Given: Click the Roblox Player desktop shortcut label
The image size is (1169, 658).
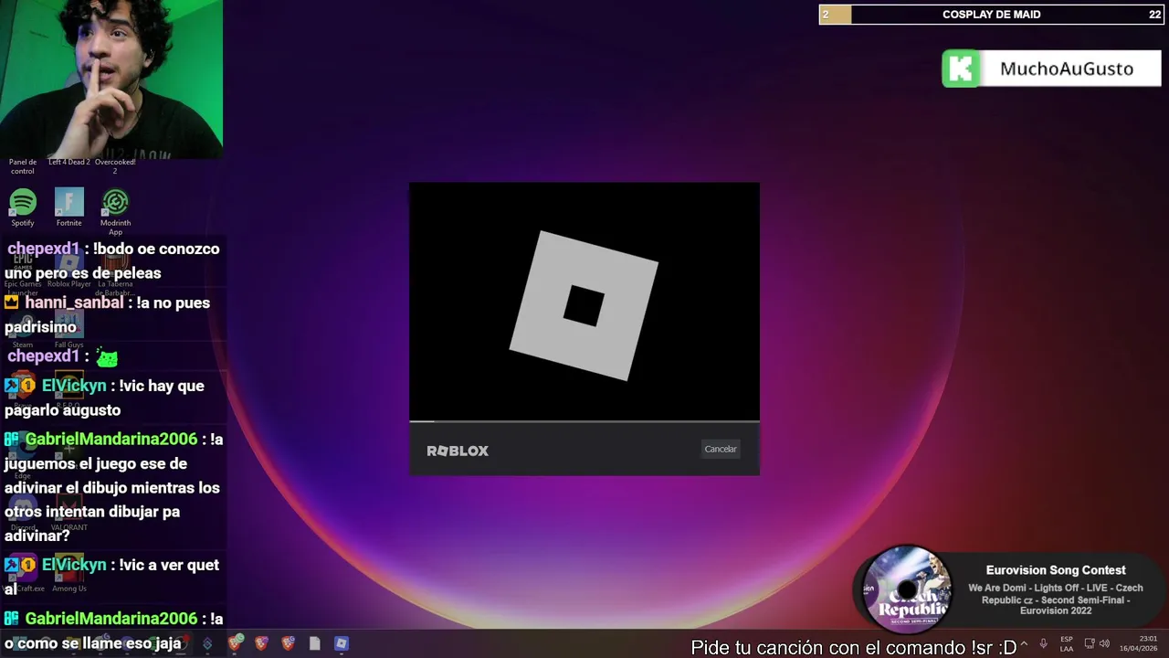Looking at the screenshot, I should tap(69, 283).
